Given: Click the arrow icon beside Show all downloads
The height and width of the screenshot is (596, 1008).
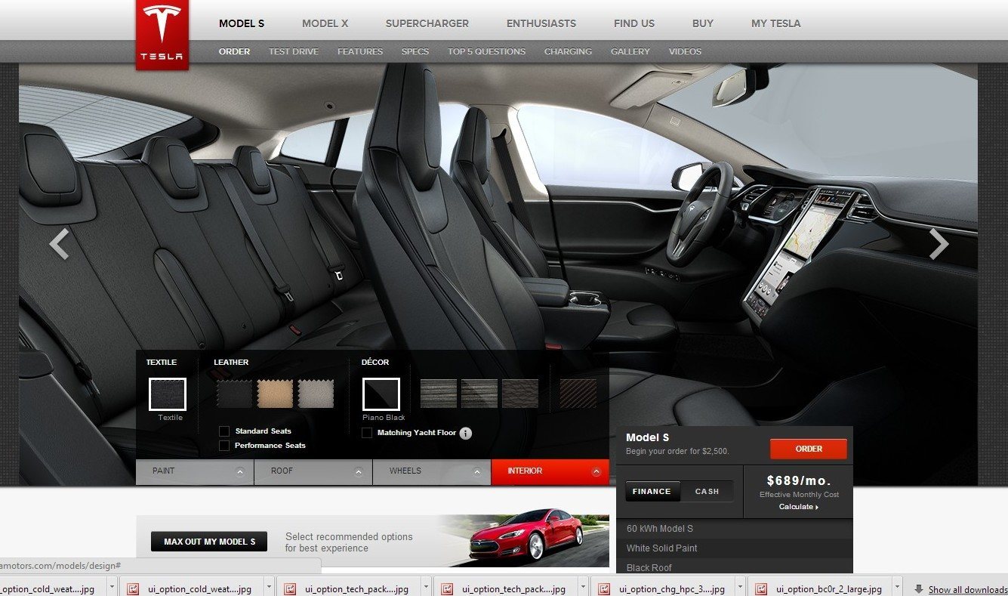Looking at the screenshot, I should point(919,588).
